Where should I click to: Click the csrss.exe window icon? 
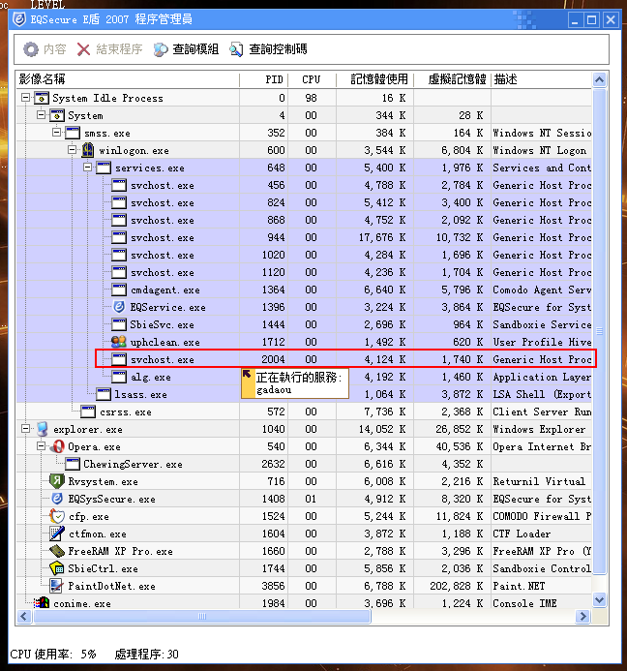pos(88,412)
